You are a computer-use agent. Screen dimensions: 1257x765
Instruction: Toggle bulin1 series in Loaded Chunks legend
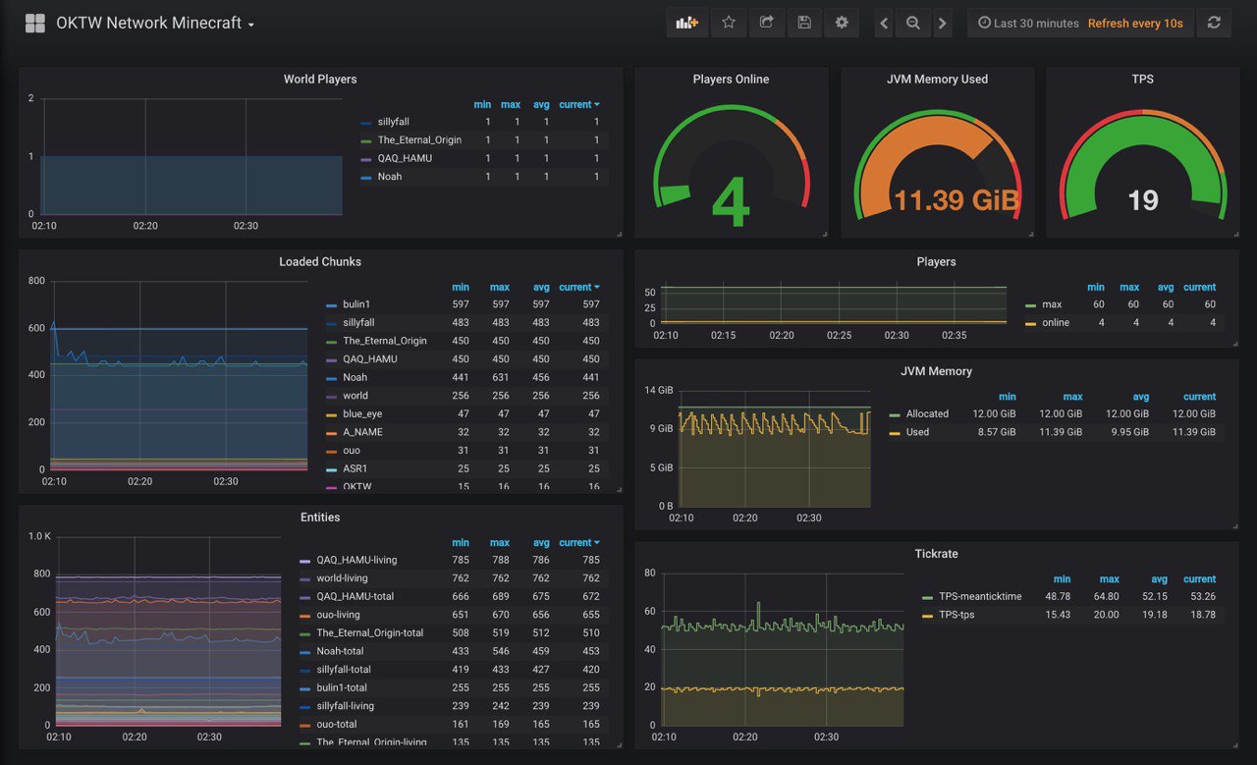[x=356, y=304]
